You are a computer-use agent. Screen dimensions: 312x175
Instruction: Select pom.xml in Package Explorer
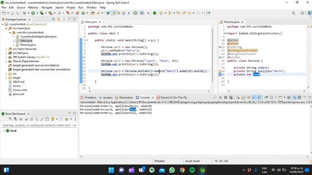19,94
